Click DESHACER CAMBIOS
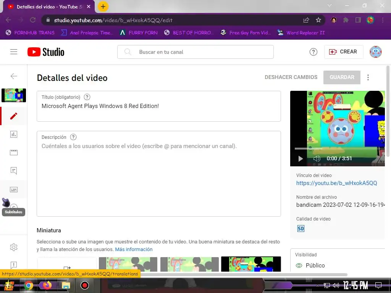The image size is (391, 293). [x=291, y=77]
